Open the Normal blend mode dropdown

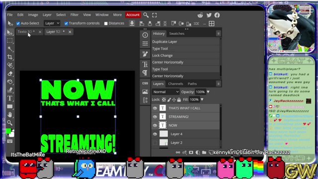[165, 92]
